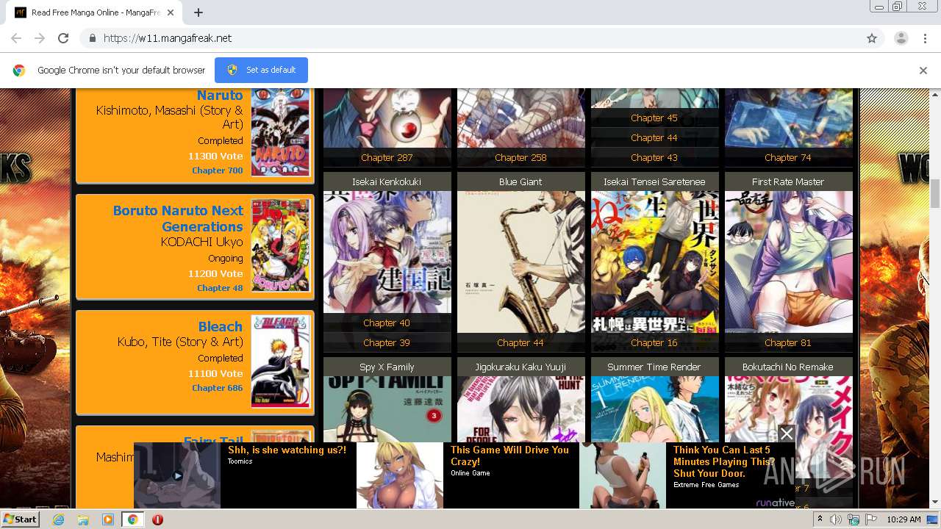Go back with the browser back arrow
This screenshot has height=529, width=941.
coord(16,38)
